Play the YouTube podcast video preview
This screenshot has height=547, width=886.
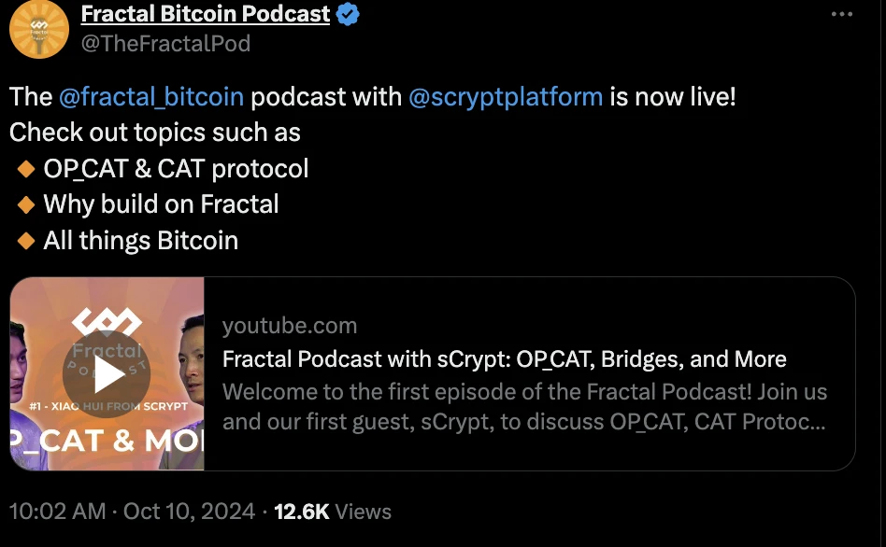[107, 373]
